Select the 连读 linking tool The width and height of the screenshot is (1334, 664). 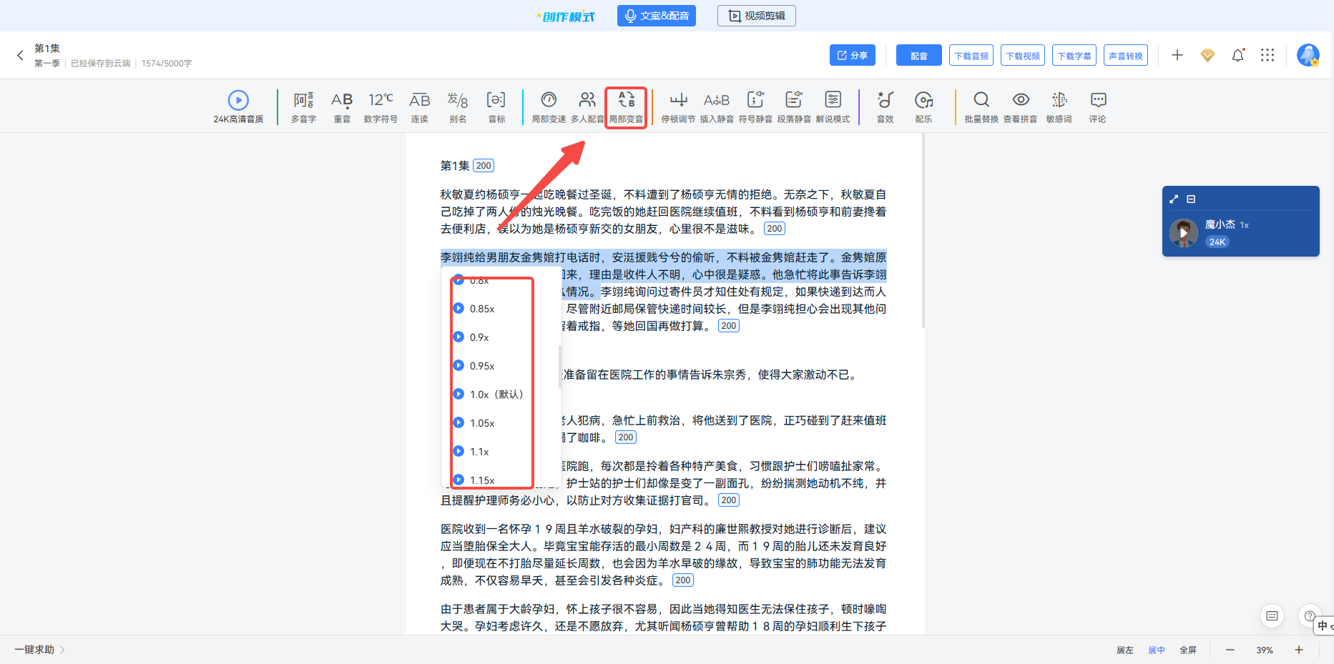(419, 106)
